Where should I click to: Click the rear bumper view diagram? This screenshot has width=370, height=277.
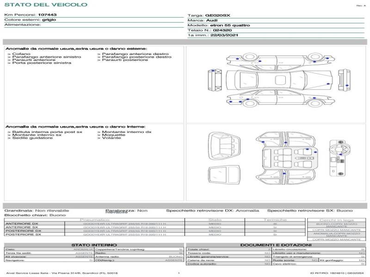344,80
